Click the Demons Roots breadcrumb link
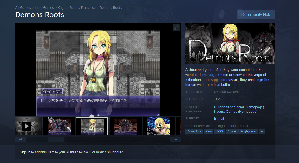 [x=111, y=8]
